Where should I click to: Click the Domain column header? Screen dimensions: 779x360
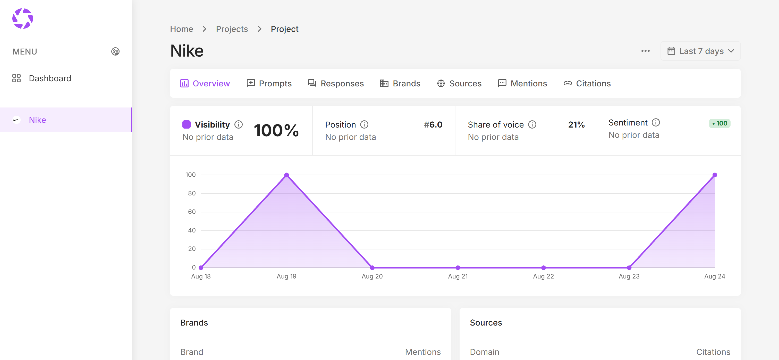pos(485,352)
